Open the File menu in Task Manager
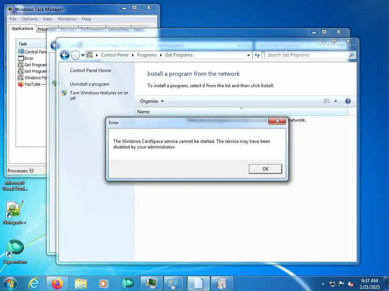The height and width of the screenshot is (291, 389). [x=13, y=19]
